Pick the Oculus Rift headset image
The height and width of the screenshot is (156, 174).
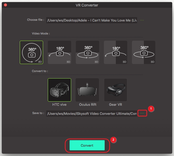point(88,90)
